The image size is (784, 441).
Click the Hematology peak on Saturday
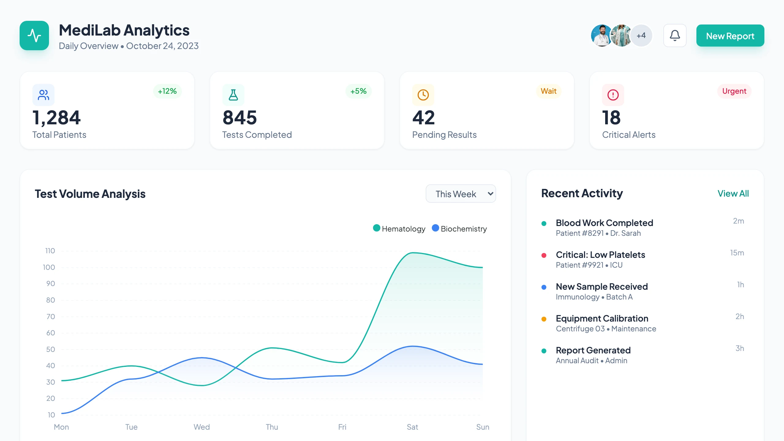[412, 253]
